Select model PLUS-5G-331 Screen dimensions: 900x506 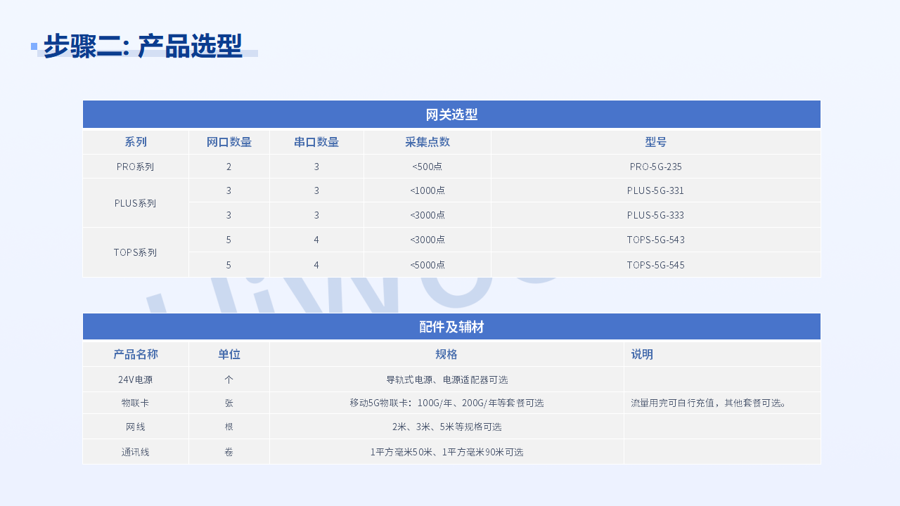coord(656,190)
